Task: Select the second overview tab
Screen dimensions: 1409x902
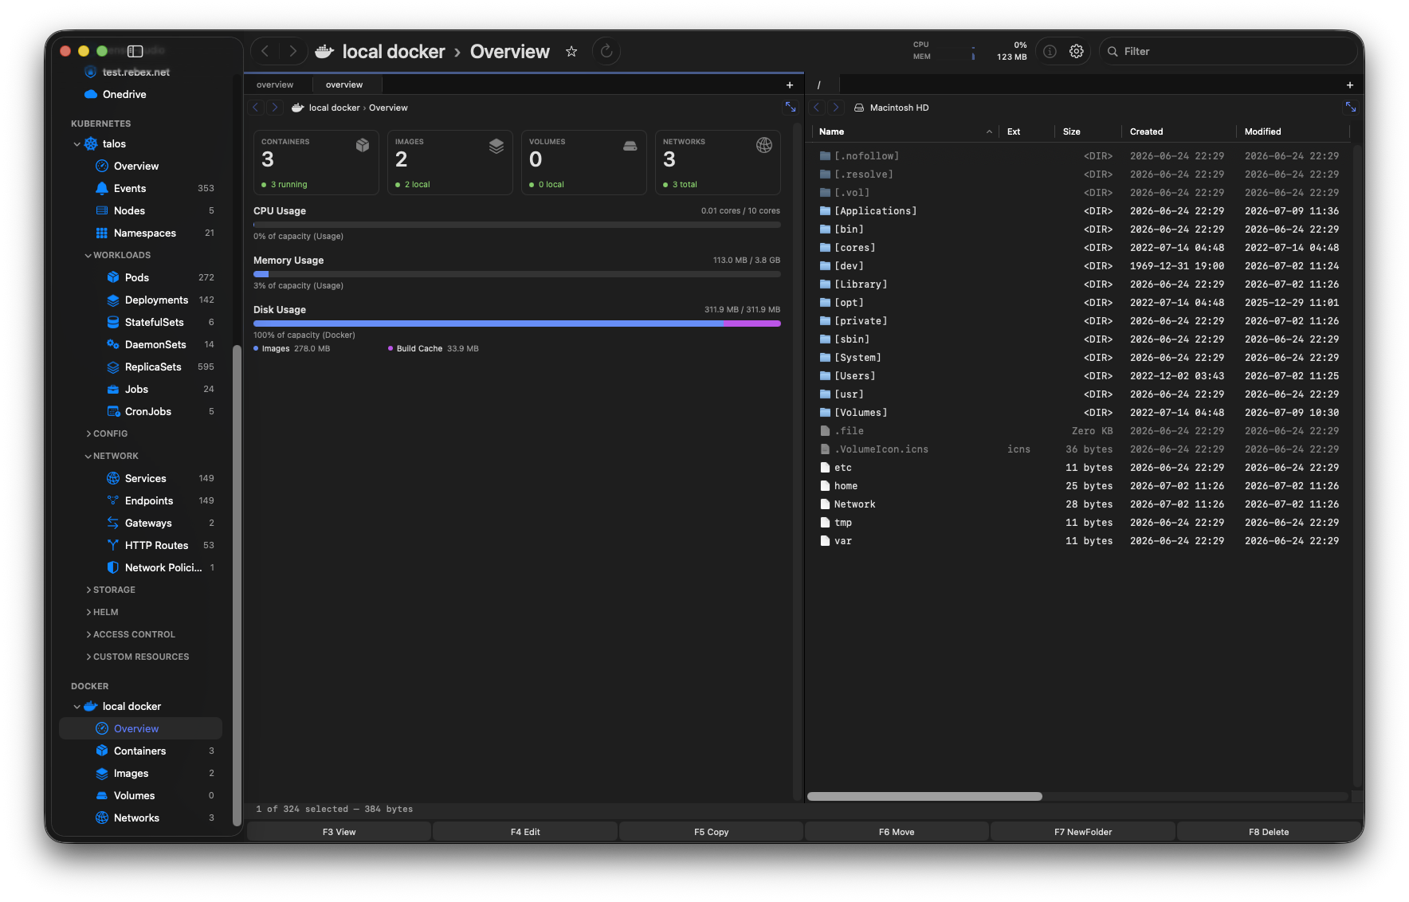Action: pos(346,84)
